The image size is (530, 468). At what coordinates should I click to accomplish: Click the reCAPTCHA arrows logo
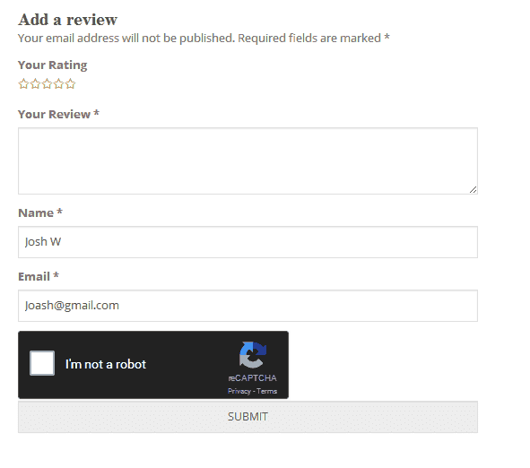pyautogui.click(x=253, y=355)
